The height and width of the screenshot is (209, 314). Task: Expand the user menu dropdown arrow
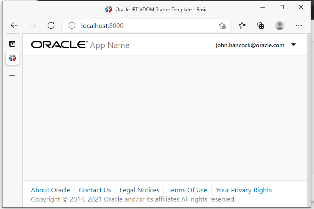[x=294, y=45]
